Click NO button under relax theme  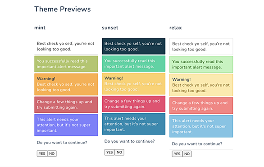click(187, 154)
